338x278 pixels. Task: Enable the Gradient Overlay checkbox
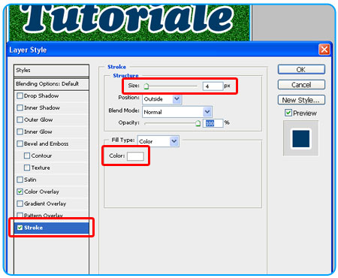coord(20,204)
